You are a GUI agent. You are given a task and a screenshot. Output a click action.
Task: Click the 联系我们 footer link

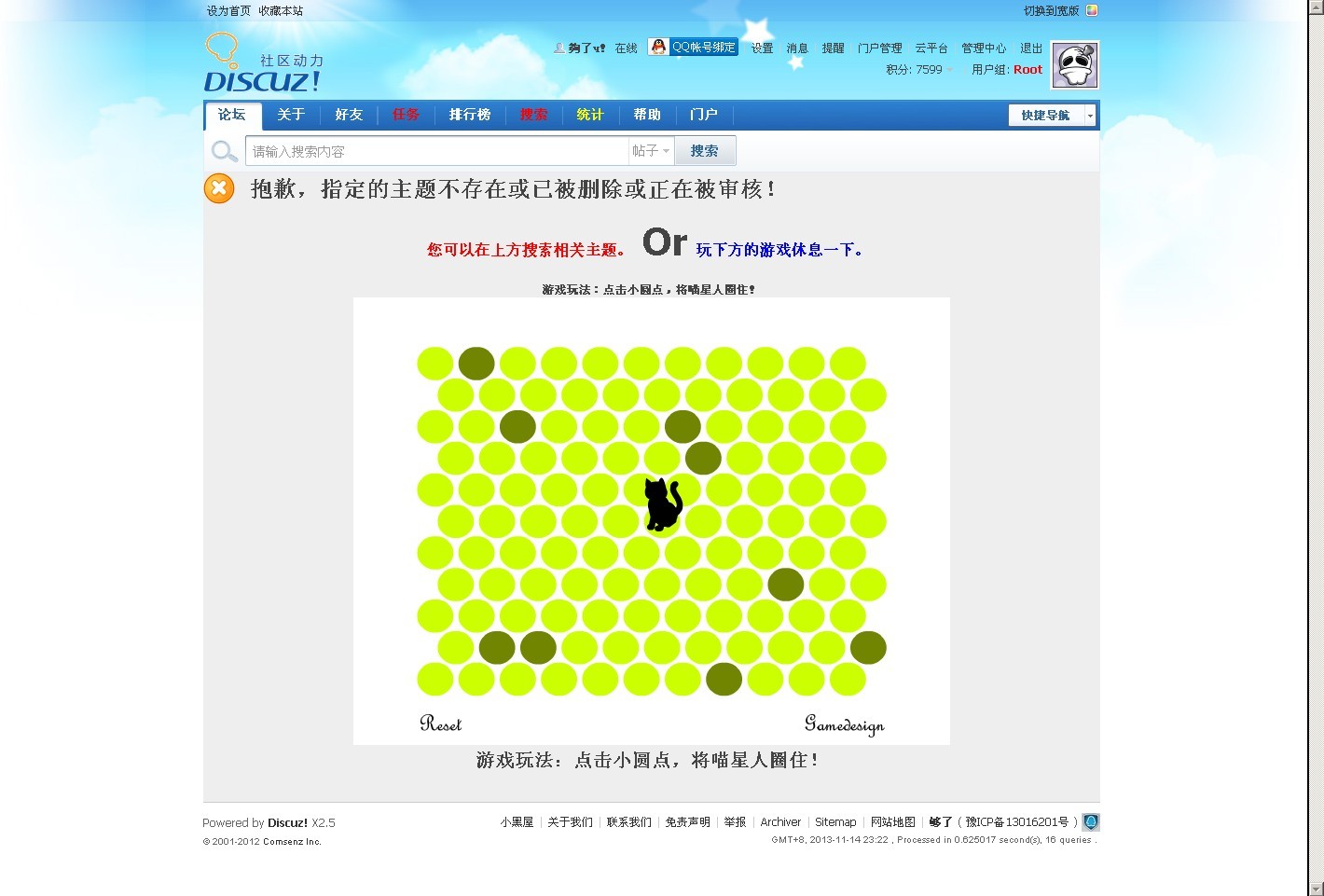(629, 822)
